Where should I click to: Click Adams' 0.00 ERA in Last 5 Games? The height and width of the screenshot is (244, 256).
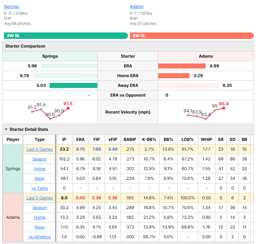[80, 198]
